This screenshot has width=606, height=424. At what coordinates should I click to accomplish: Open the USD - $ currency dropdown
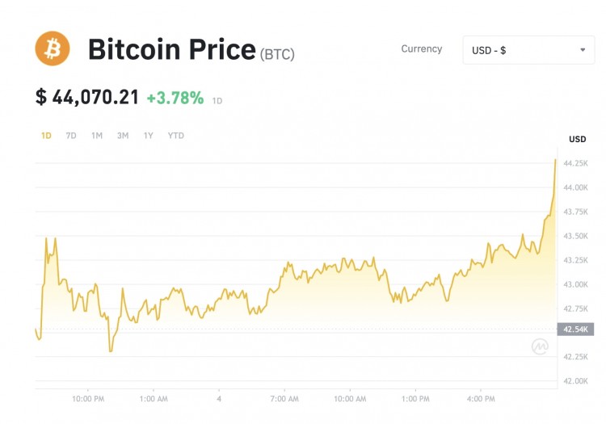(x=528, y=50)
